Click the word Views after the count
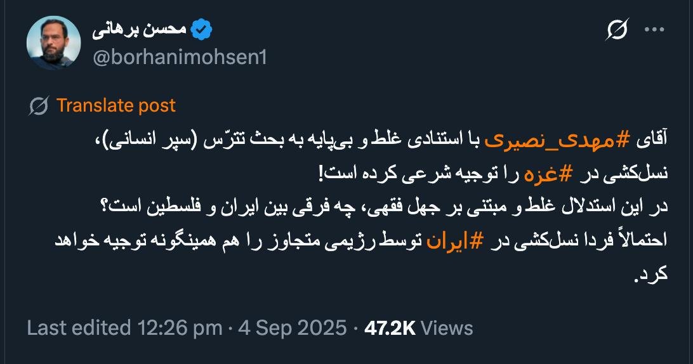The width and height of the screenshot is (693, 364). pyautogui.click(x=447, y=328)
